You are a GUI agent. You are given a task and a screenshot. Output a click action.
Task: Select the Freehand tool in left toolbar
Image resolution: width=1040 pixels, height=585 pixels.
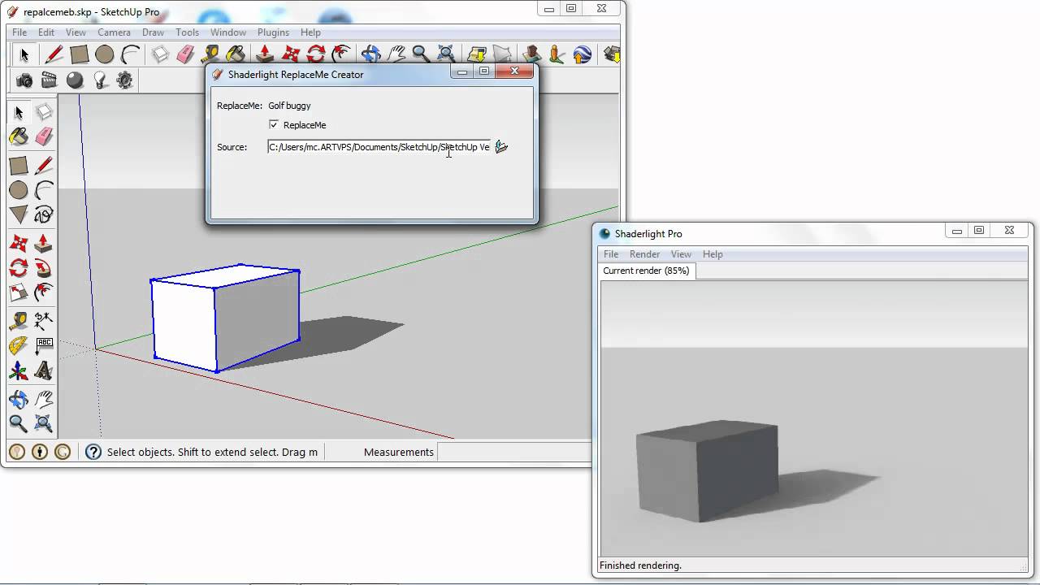click(44, 215)
